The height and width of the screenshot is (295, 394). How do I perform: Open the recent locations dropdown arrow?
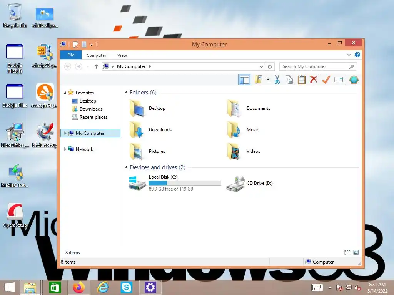pyautogui.click(x=88, y=66)
